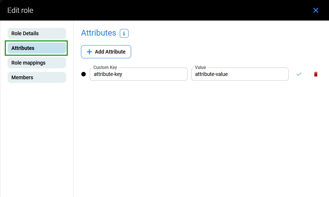The height and width of the screenshot is (197, 329).
Task: Close the Edit role dialog
Action: (316, 10)
